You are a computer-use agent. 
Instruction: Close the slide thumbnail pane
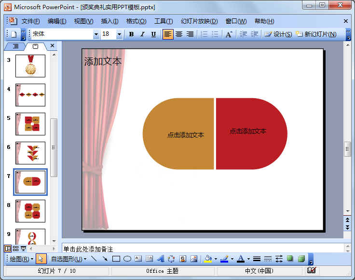pyautogui.click(x=52, y=45)
